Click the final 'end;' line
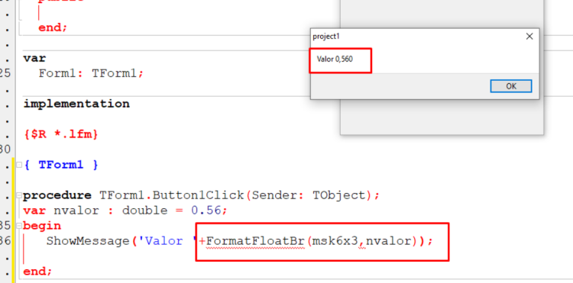This screenshot has height=283, width=573. (37, 272)
